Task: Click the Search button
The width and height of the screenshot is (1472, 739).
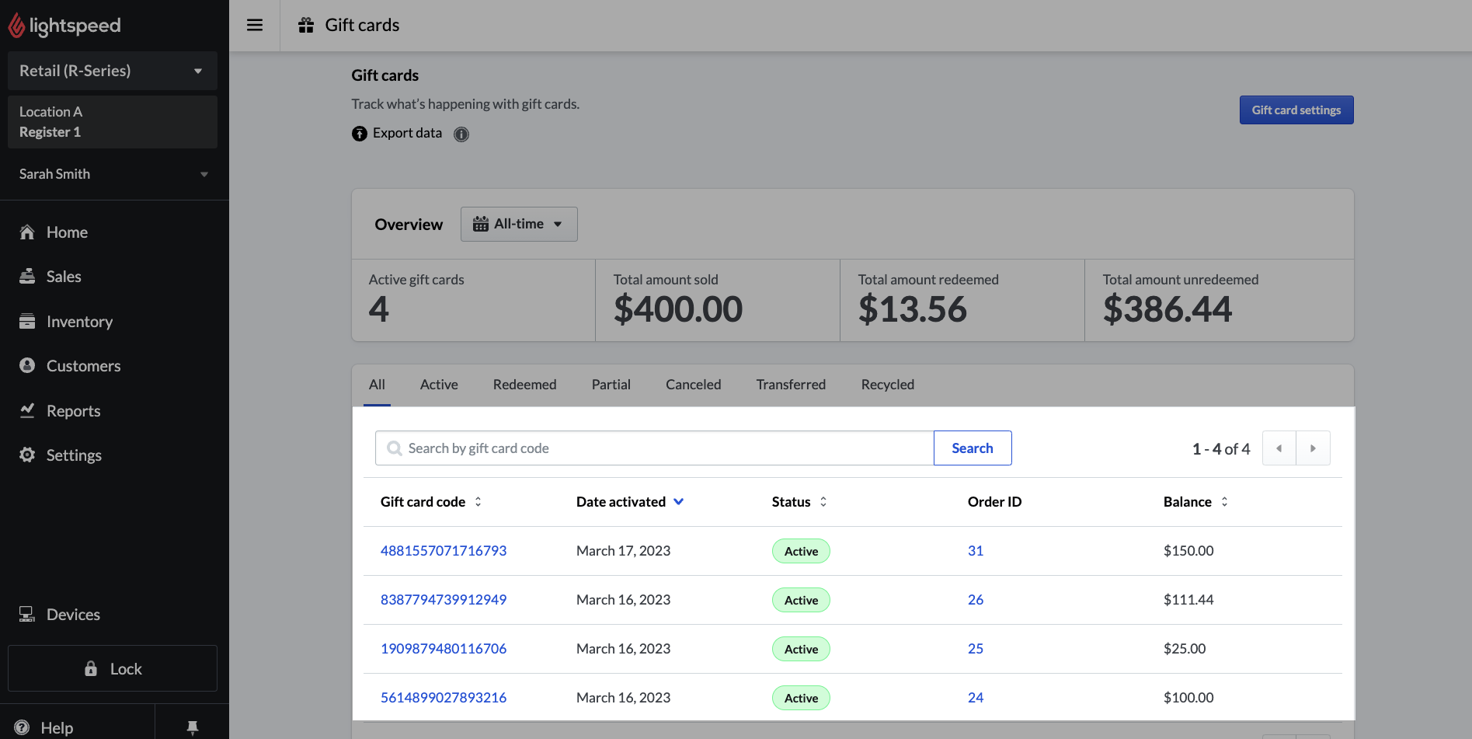Action: (973, 448)
